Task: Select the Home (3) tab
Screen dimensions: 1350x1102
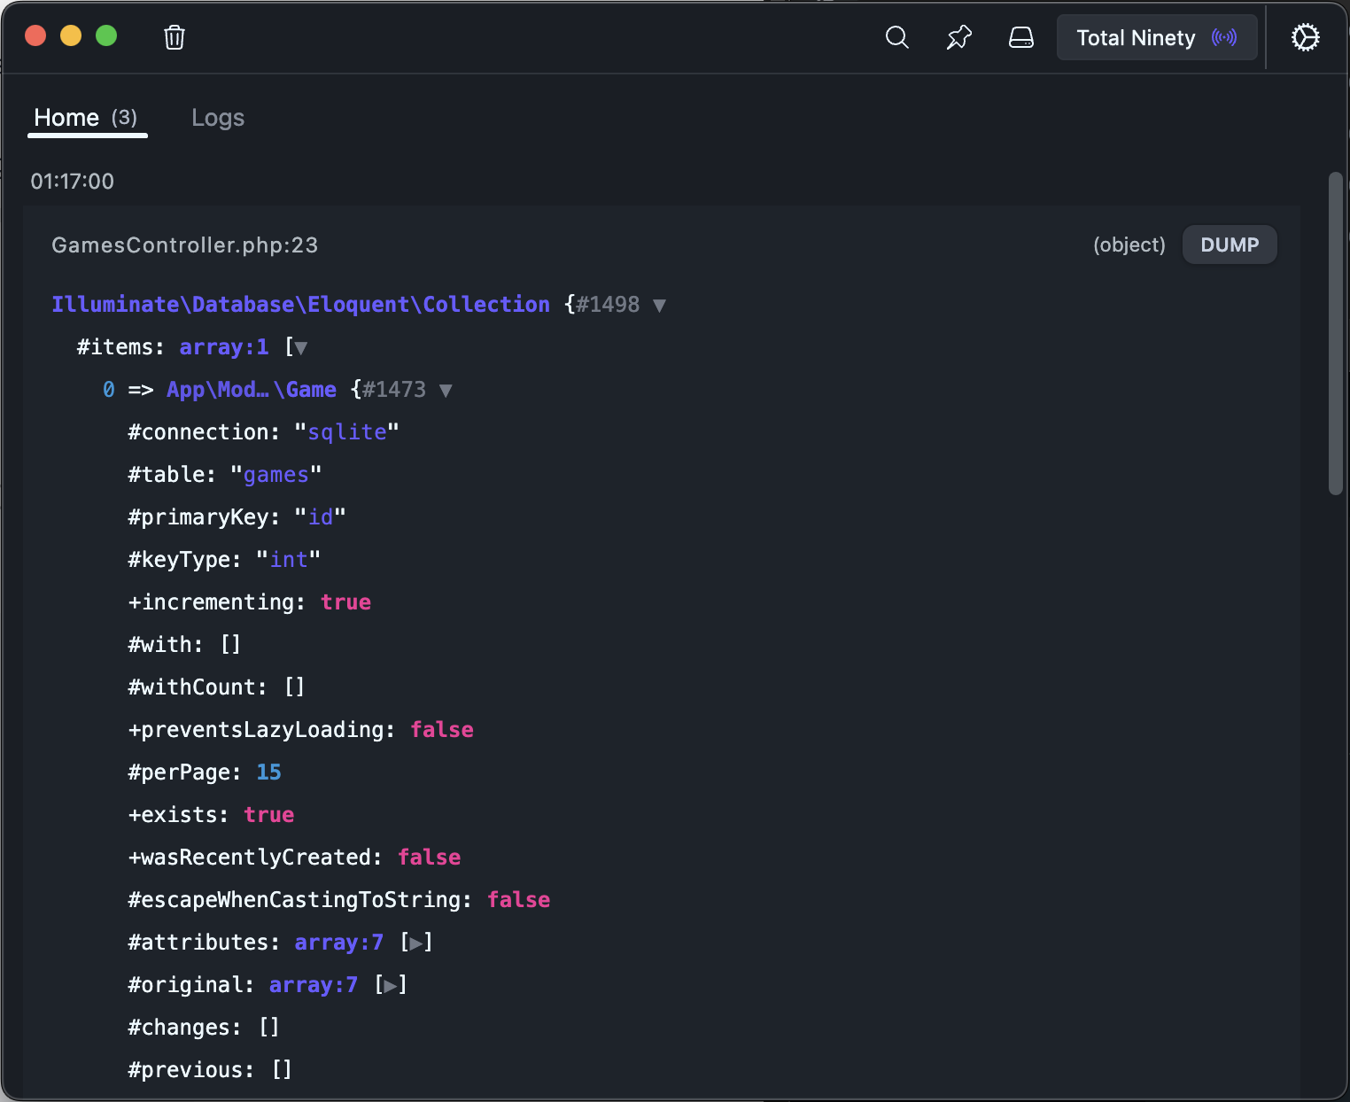Action: (x=87, y=117)
